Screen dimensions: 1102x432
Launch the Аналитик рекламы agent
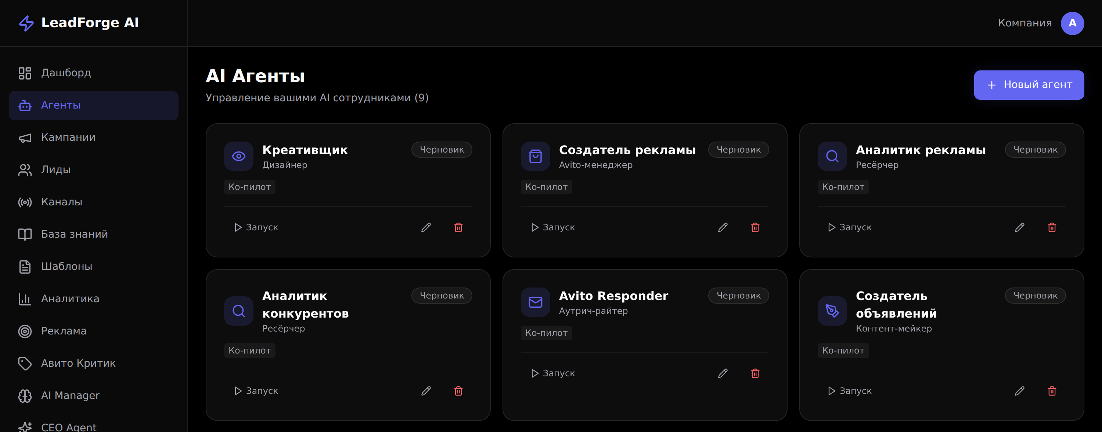[x=850, y=227]
